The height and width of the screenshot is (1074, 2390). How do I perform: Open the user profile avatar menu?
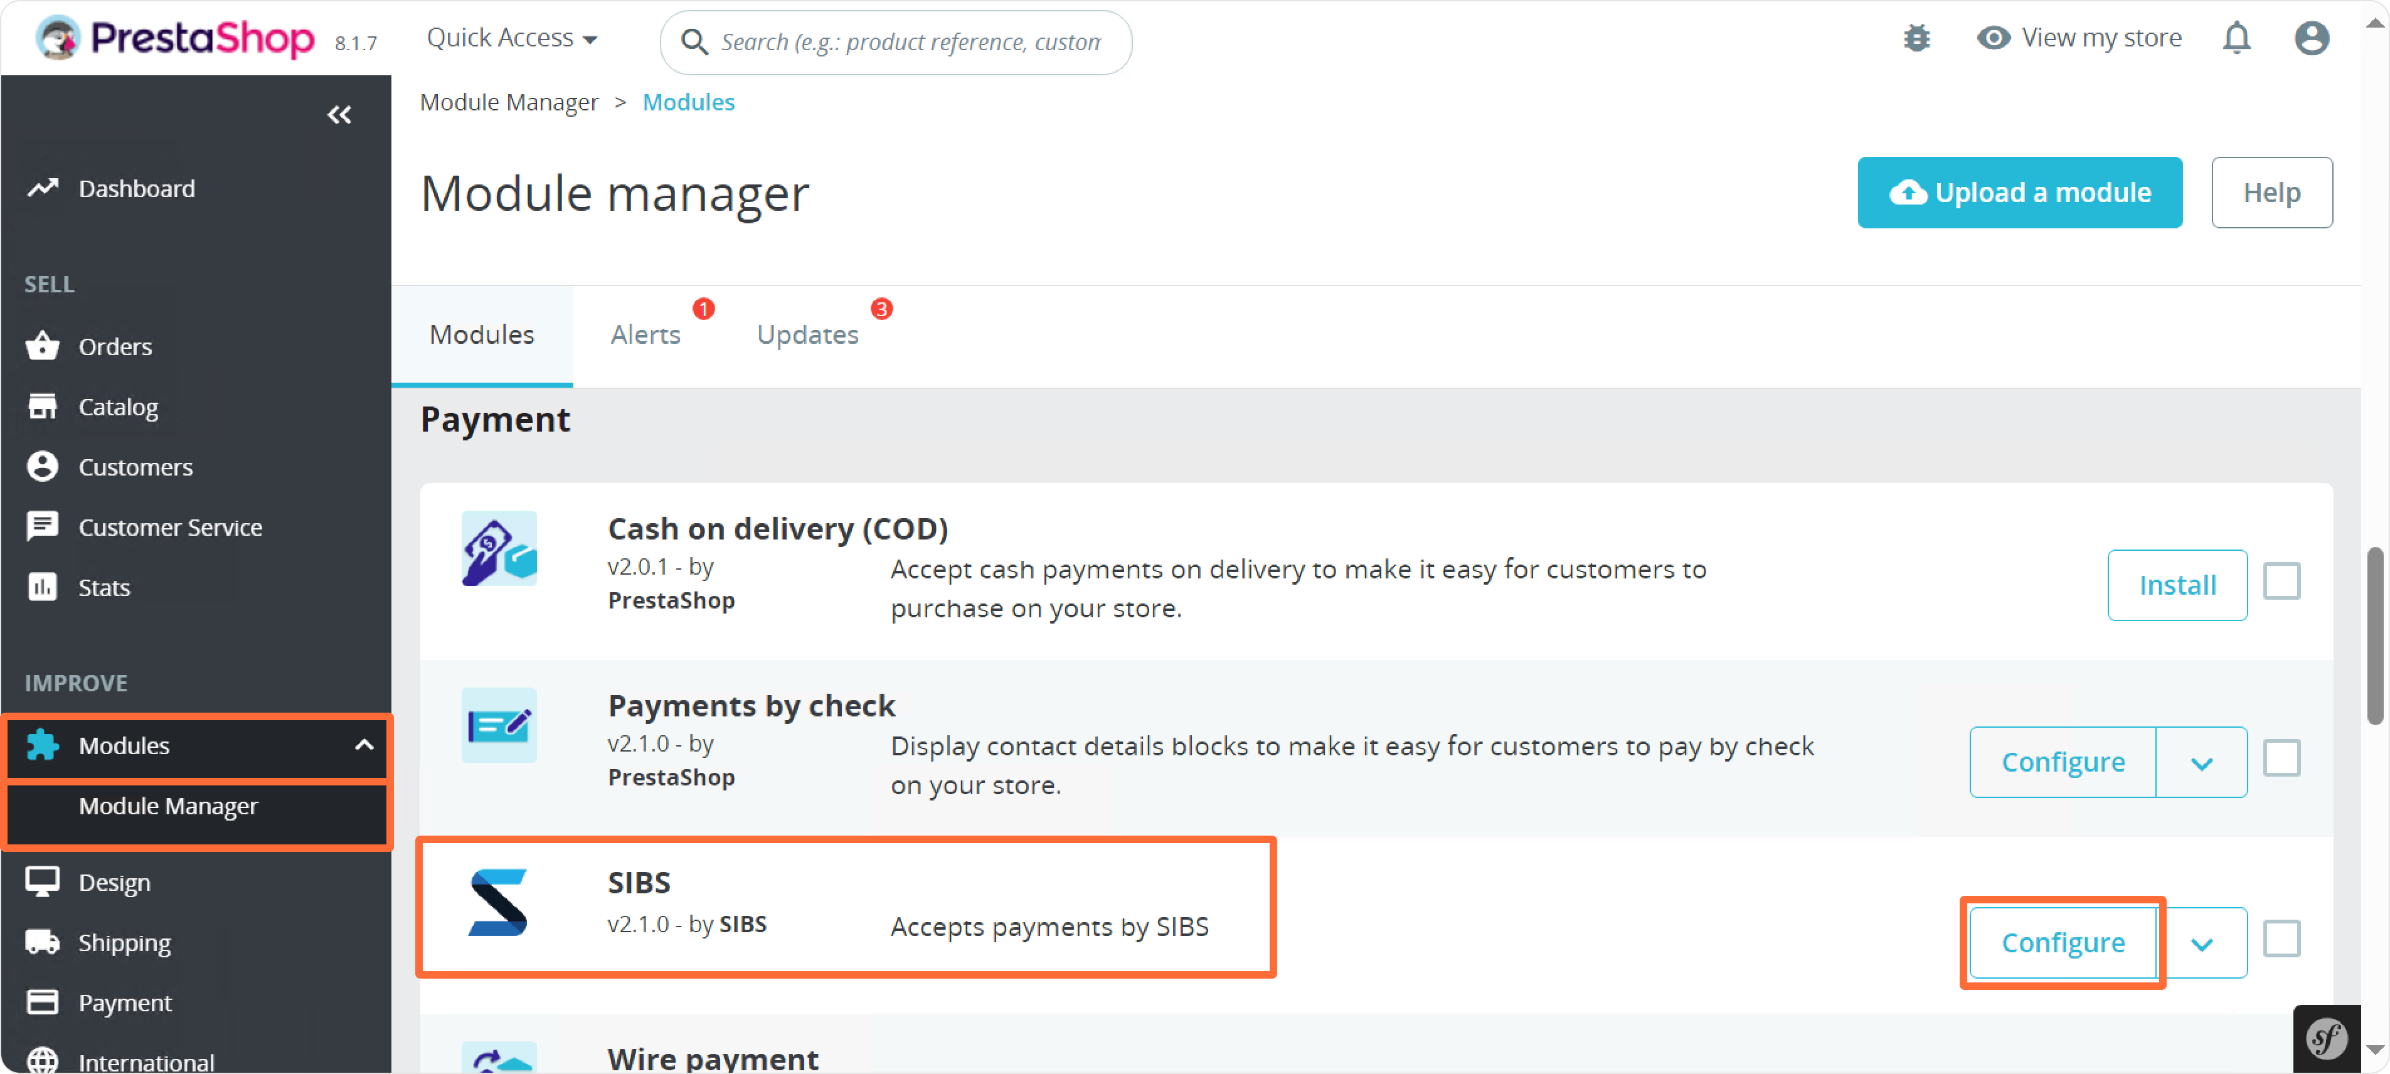[x=2311, y=38]
